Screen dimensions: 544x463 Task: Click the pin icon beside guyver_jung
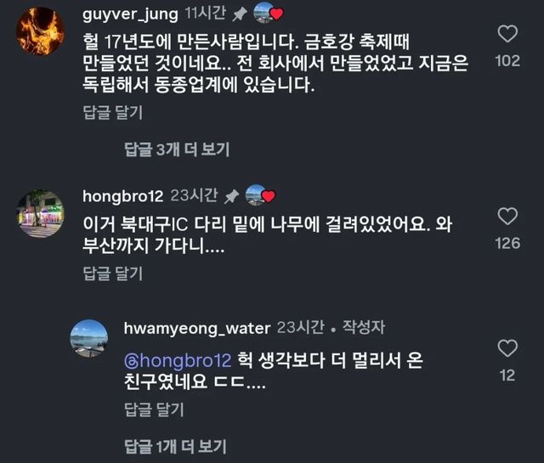239,14
